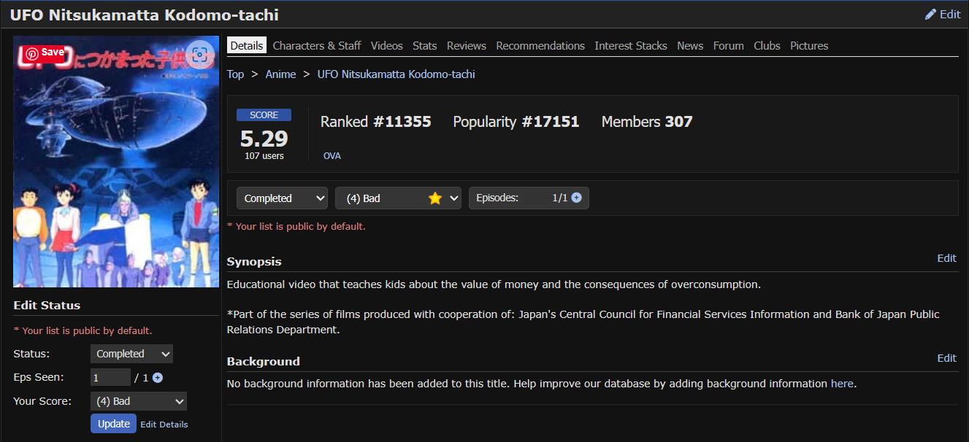Click the Members 307 text

pyautogui.click(x=647, y=122)
